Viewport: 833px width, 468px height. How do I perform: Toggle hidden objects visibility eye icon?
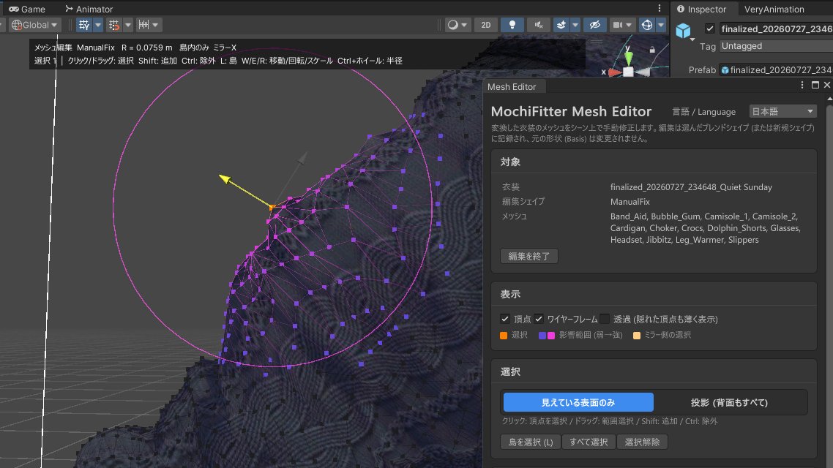point(595,25)
